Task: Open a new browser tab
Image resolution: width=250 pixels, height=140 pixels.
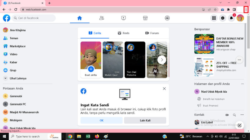Action: 49,3
